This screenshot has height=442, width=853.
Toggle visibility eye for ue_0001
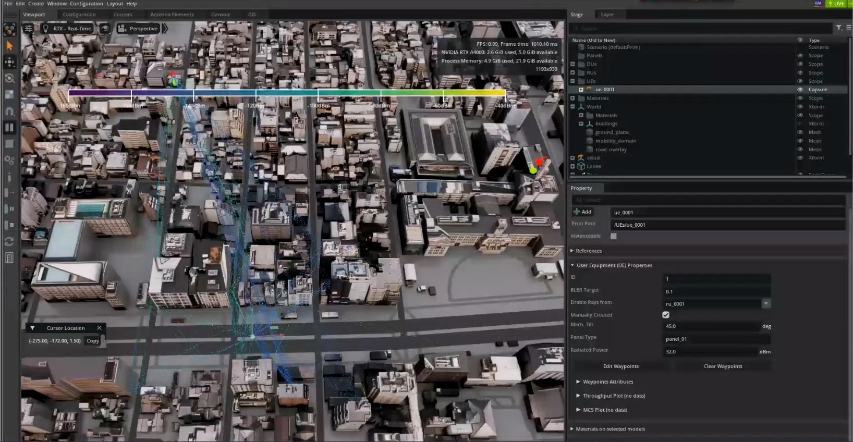click(800, 90)
